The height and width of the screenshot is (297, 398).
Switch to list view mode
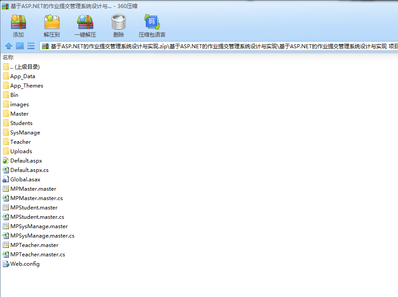pyautogui.click(x=31, y=46)
